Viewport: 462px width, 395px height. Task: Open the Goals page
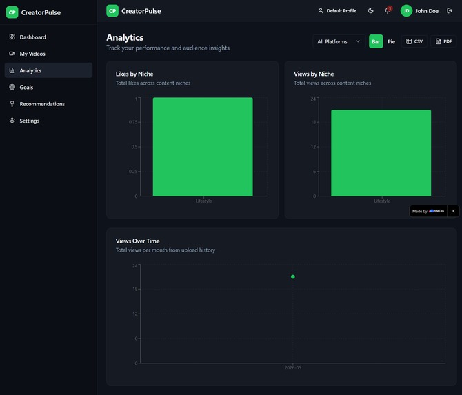pos(49,87)
